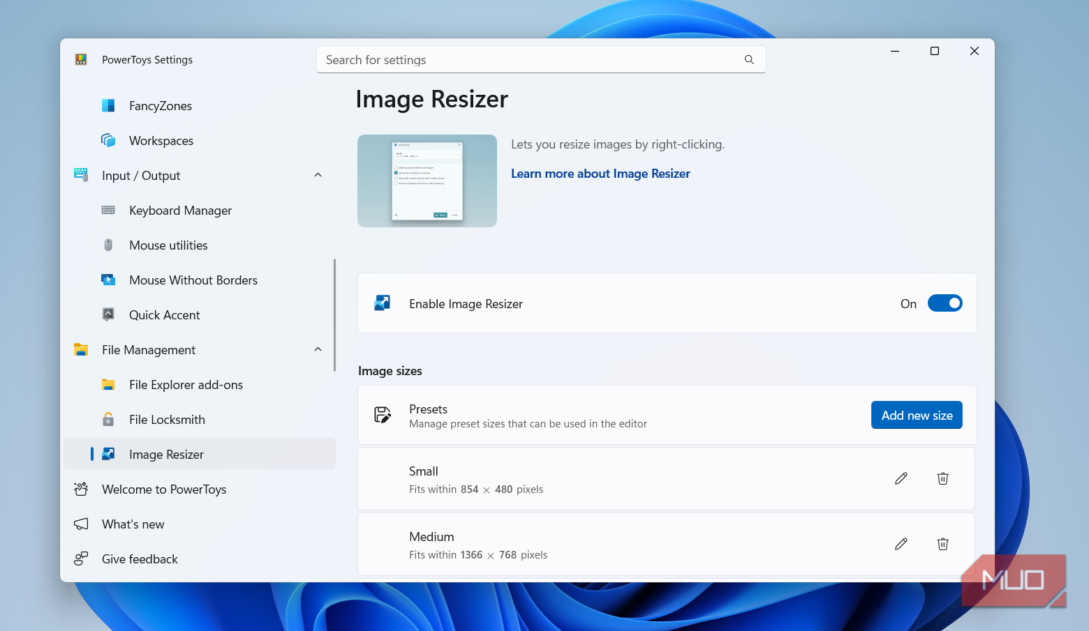
Task: Click the FancyZones sidebar icon
Action: 108,105
